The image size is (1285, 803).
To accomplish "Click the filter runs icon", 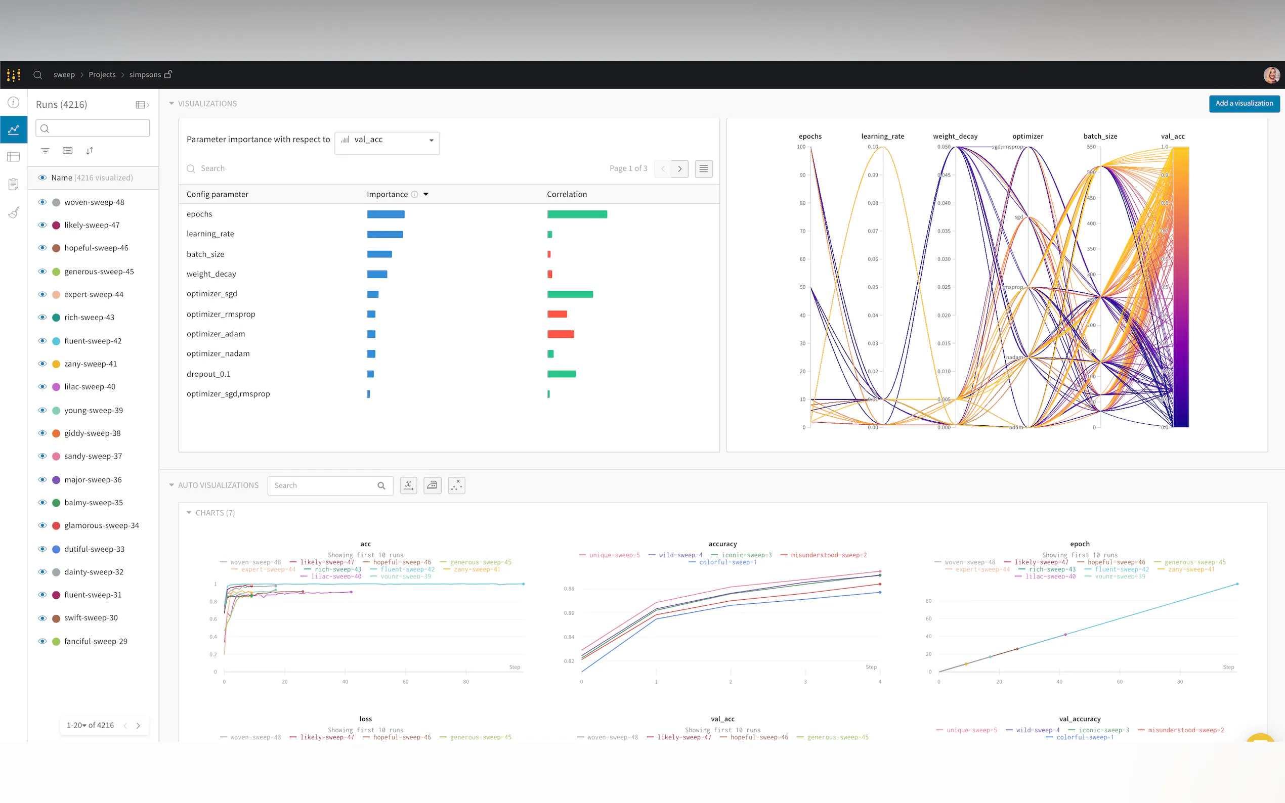I will (x=45, y=151).
